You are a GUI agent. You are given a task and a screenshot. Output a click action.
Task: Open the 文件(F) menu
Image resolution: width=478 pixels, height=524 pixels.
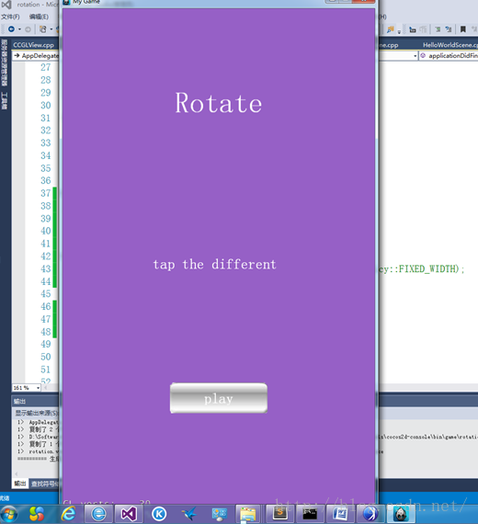[10, 17]
